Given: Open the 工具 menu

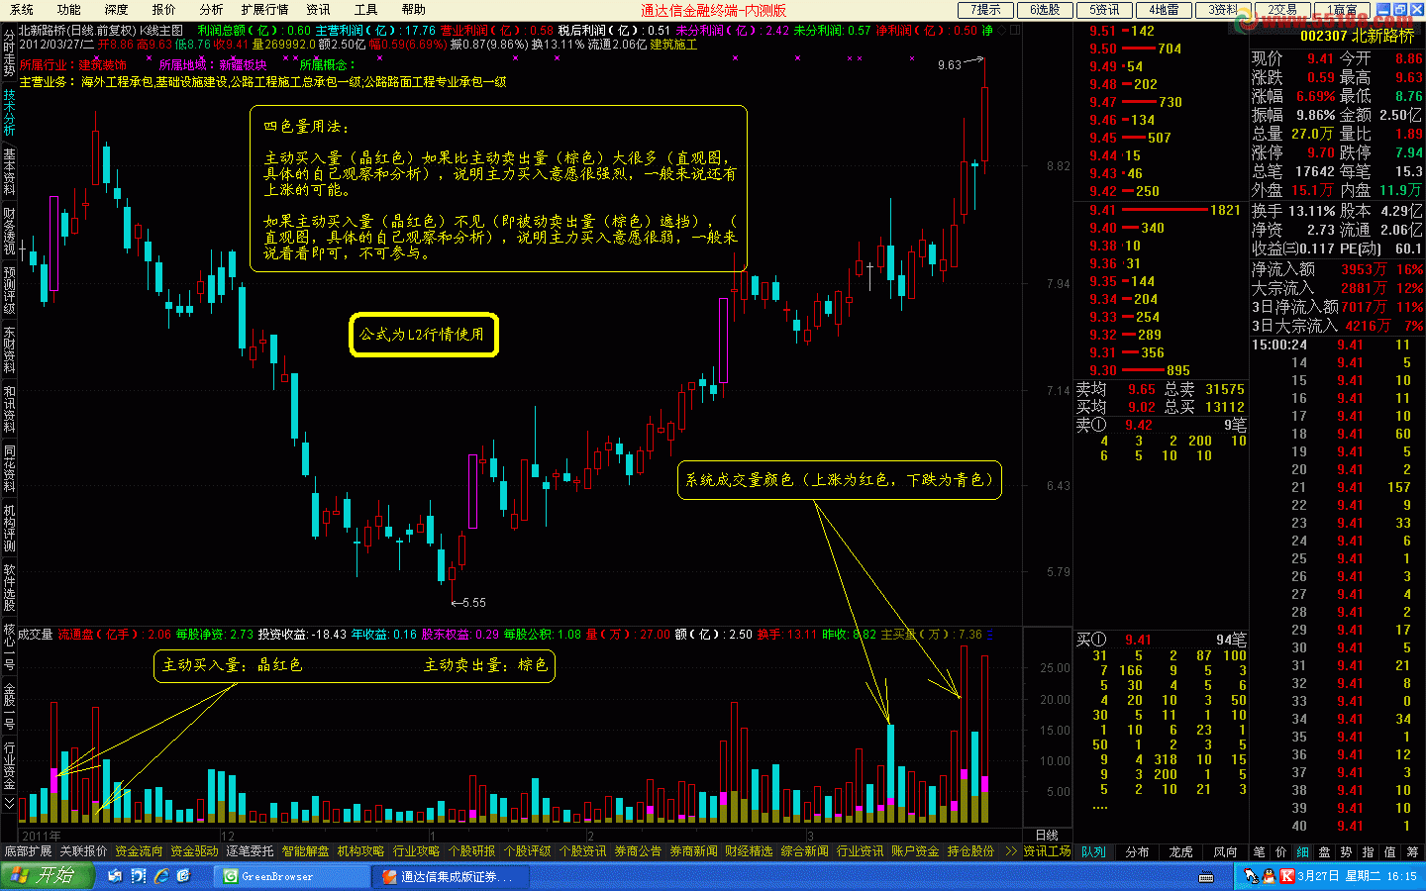Looking at the screenshot, I should point(365,10).
